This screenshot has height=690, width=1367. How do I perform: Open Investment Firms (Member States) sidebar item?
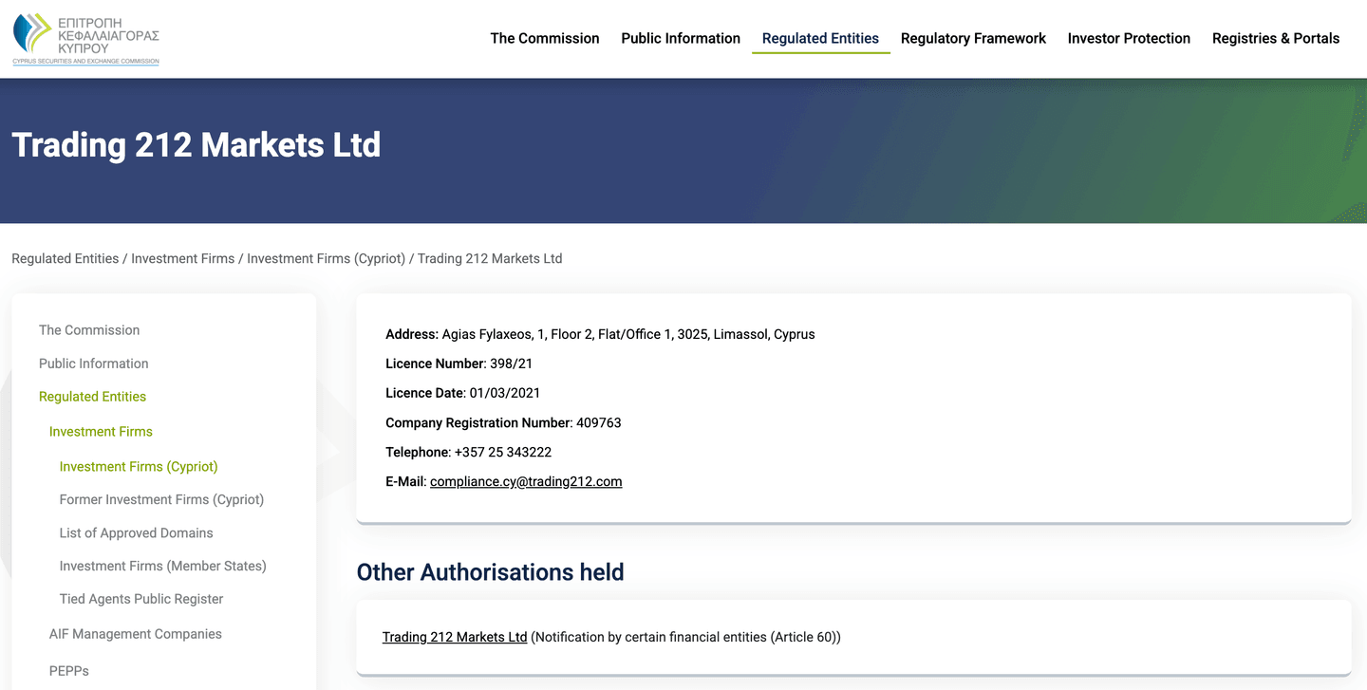tap(163, 567)
